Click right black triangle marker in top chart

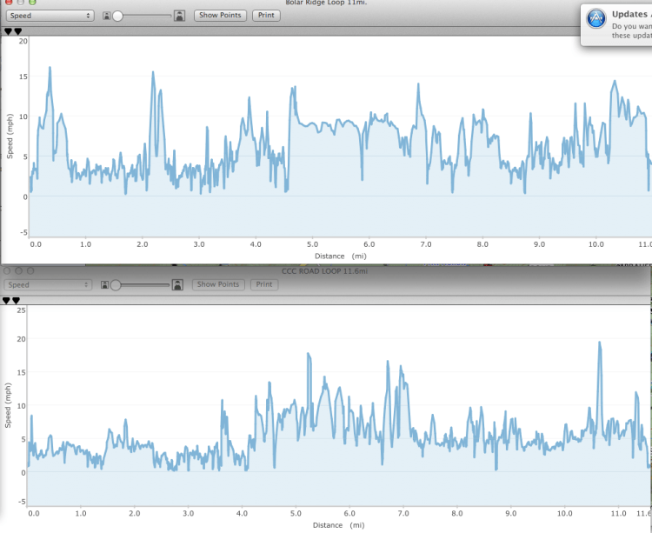point(17,31)
